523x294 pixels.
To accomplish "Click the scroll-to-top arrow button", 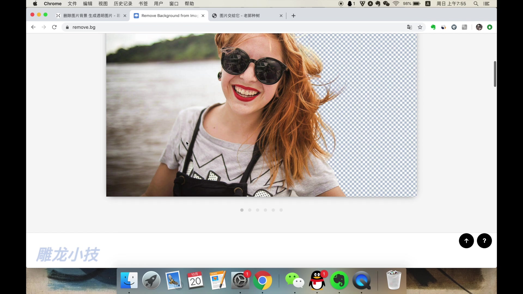I will point(466,241).
